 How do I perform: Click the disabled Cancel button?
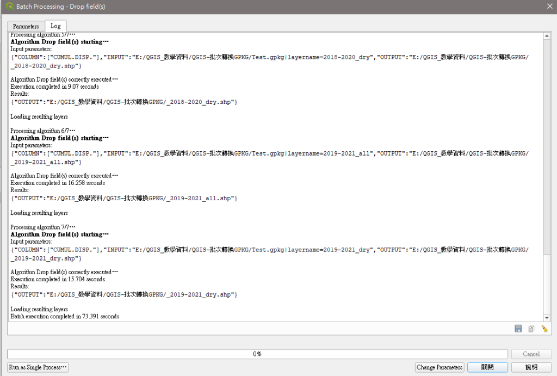[531, 354]
